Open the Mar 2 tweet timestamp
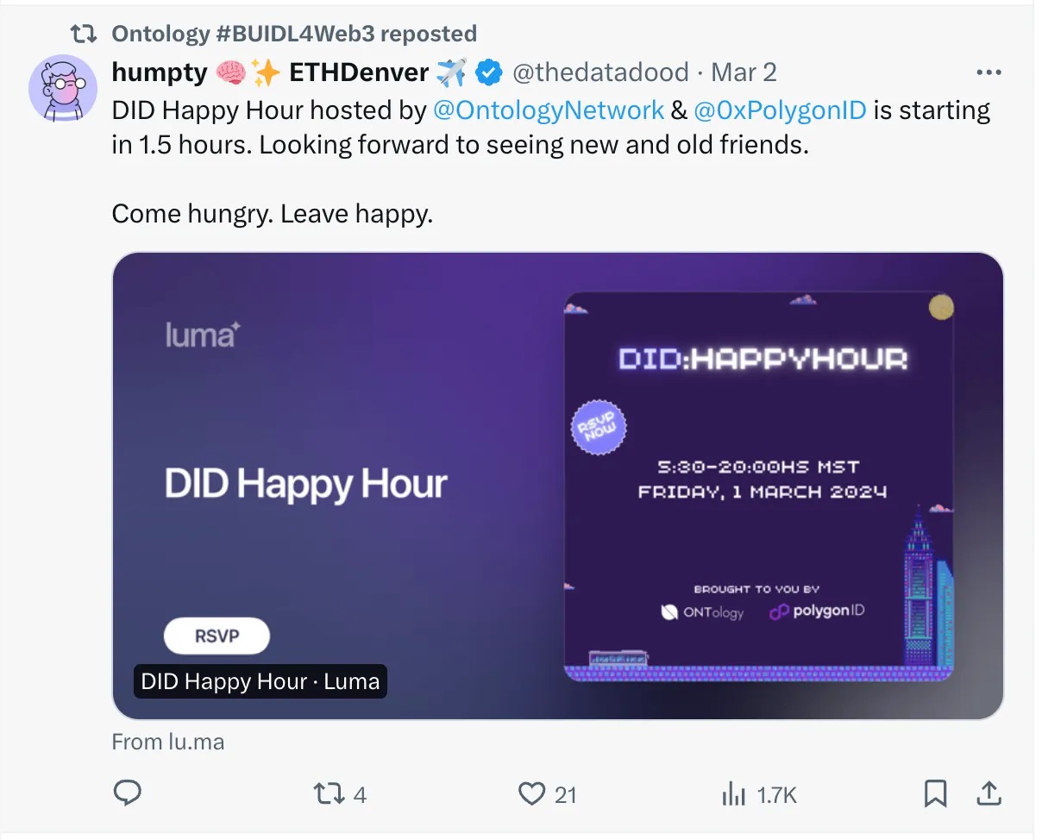The image size is (1042, 840). click(744, 73)
